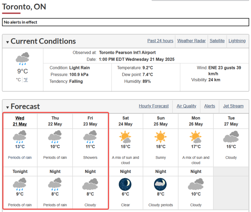
Task: Click Wednesday's daytime rain forecast icon
Action: tap(20, 136)
